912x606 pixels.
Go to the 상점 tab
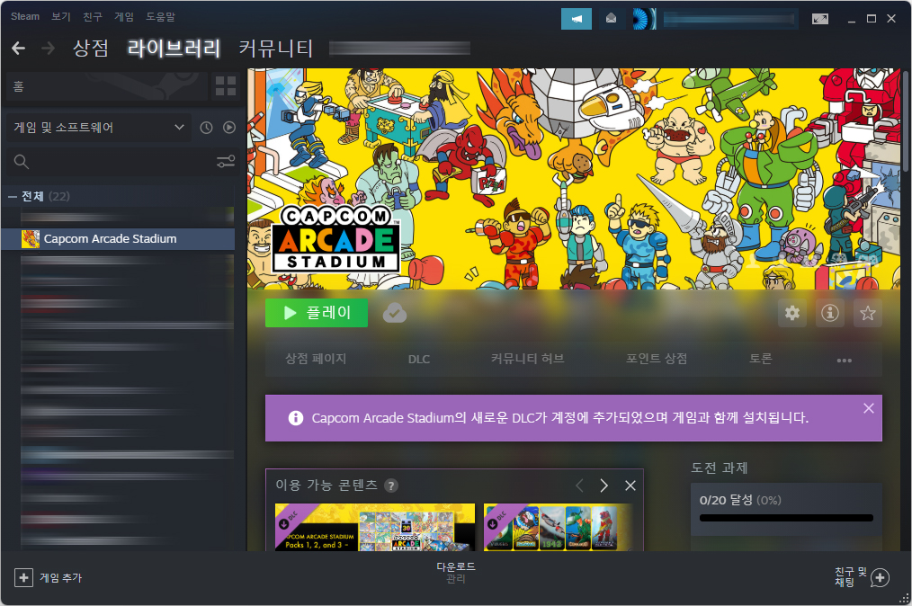[91, 49]
